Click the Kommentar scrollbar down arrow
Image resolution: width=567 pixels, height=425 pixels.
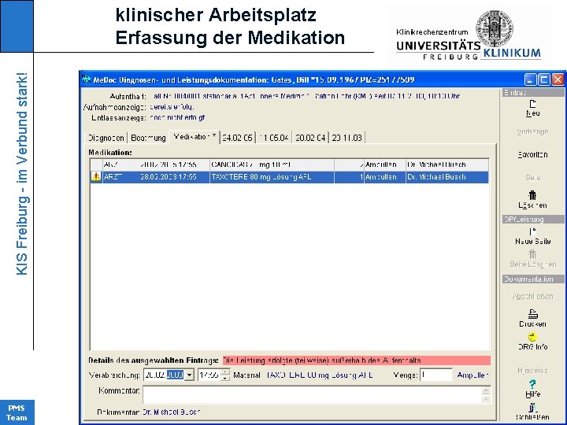click(486, 398)
